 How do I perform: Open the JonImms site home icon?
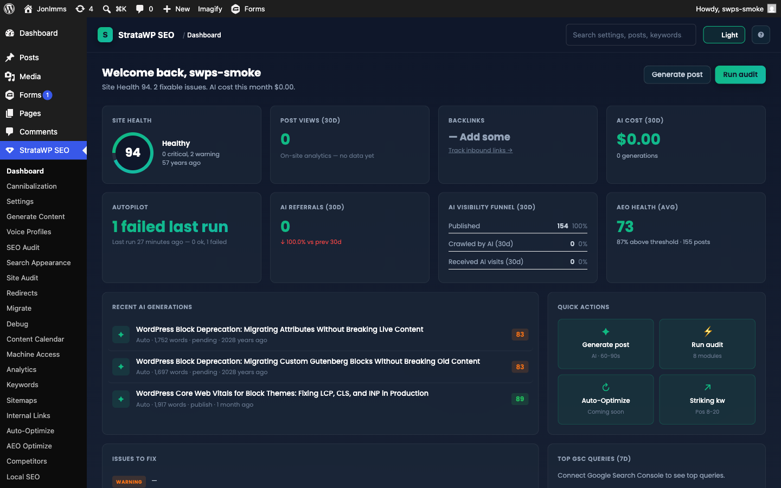tap(28, 9)
